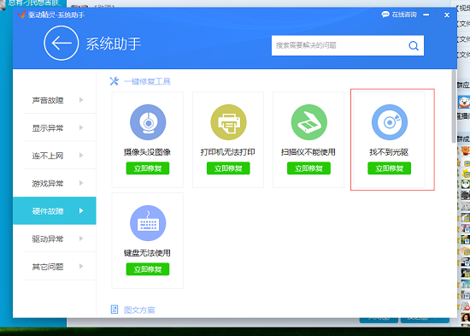
Task: Click 立即修复 under 打印机无法打印
Action: pos(228,168)
